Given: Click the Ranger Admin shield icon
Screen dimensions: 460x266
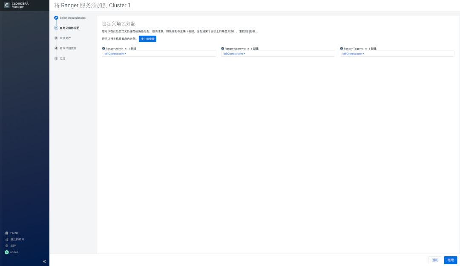Looking at the screenshot, I should click(x=103, y=49).
